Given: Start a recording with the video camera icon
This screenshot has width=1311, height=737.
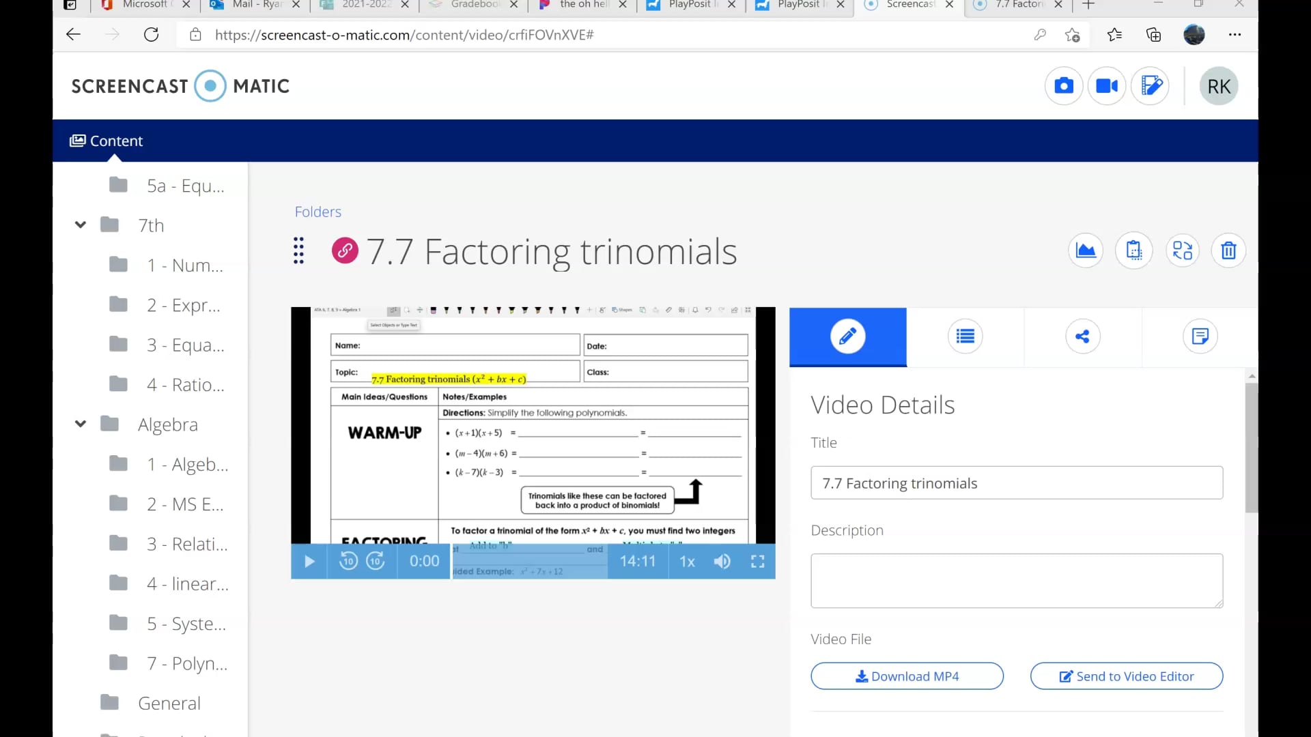Looking at the screenshot, I should click(1106, 86).
